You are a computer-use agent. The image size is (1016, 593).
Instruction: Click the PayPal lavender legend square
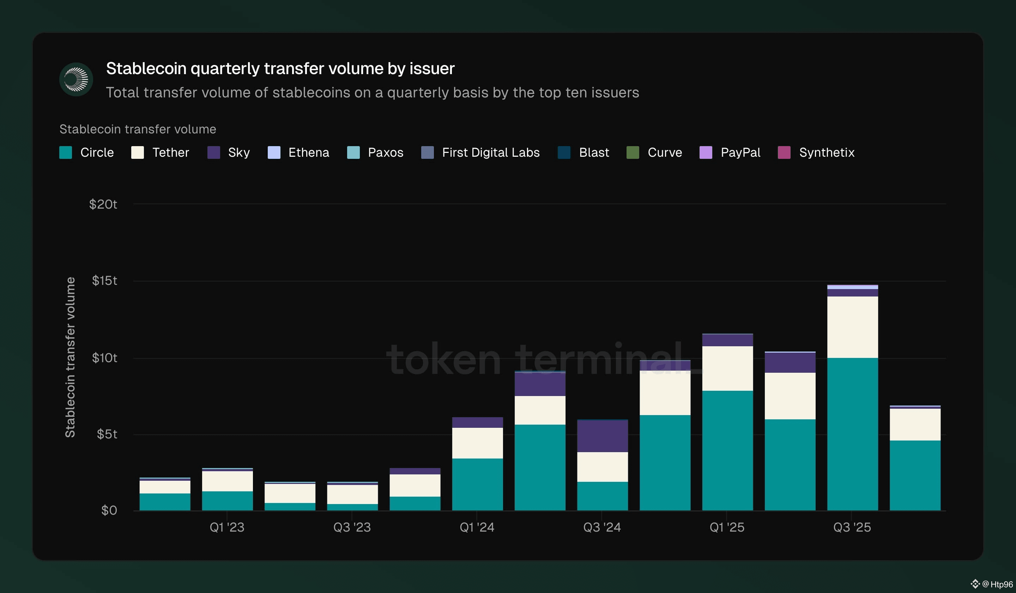[x=706, y=152]
